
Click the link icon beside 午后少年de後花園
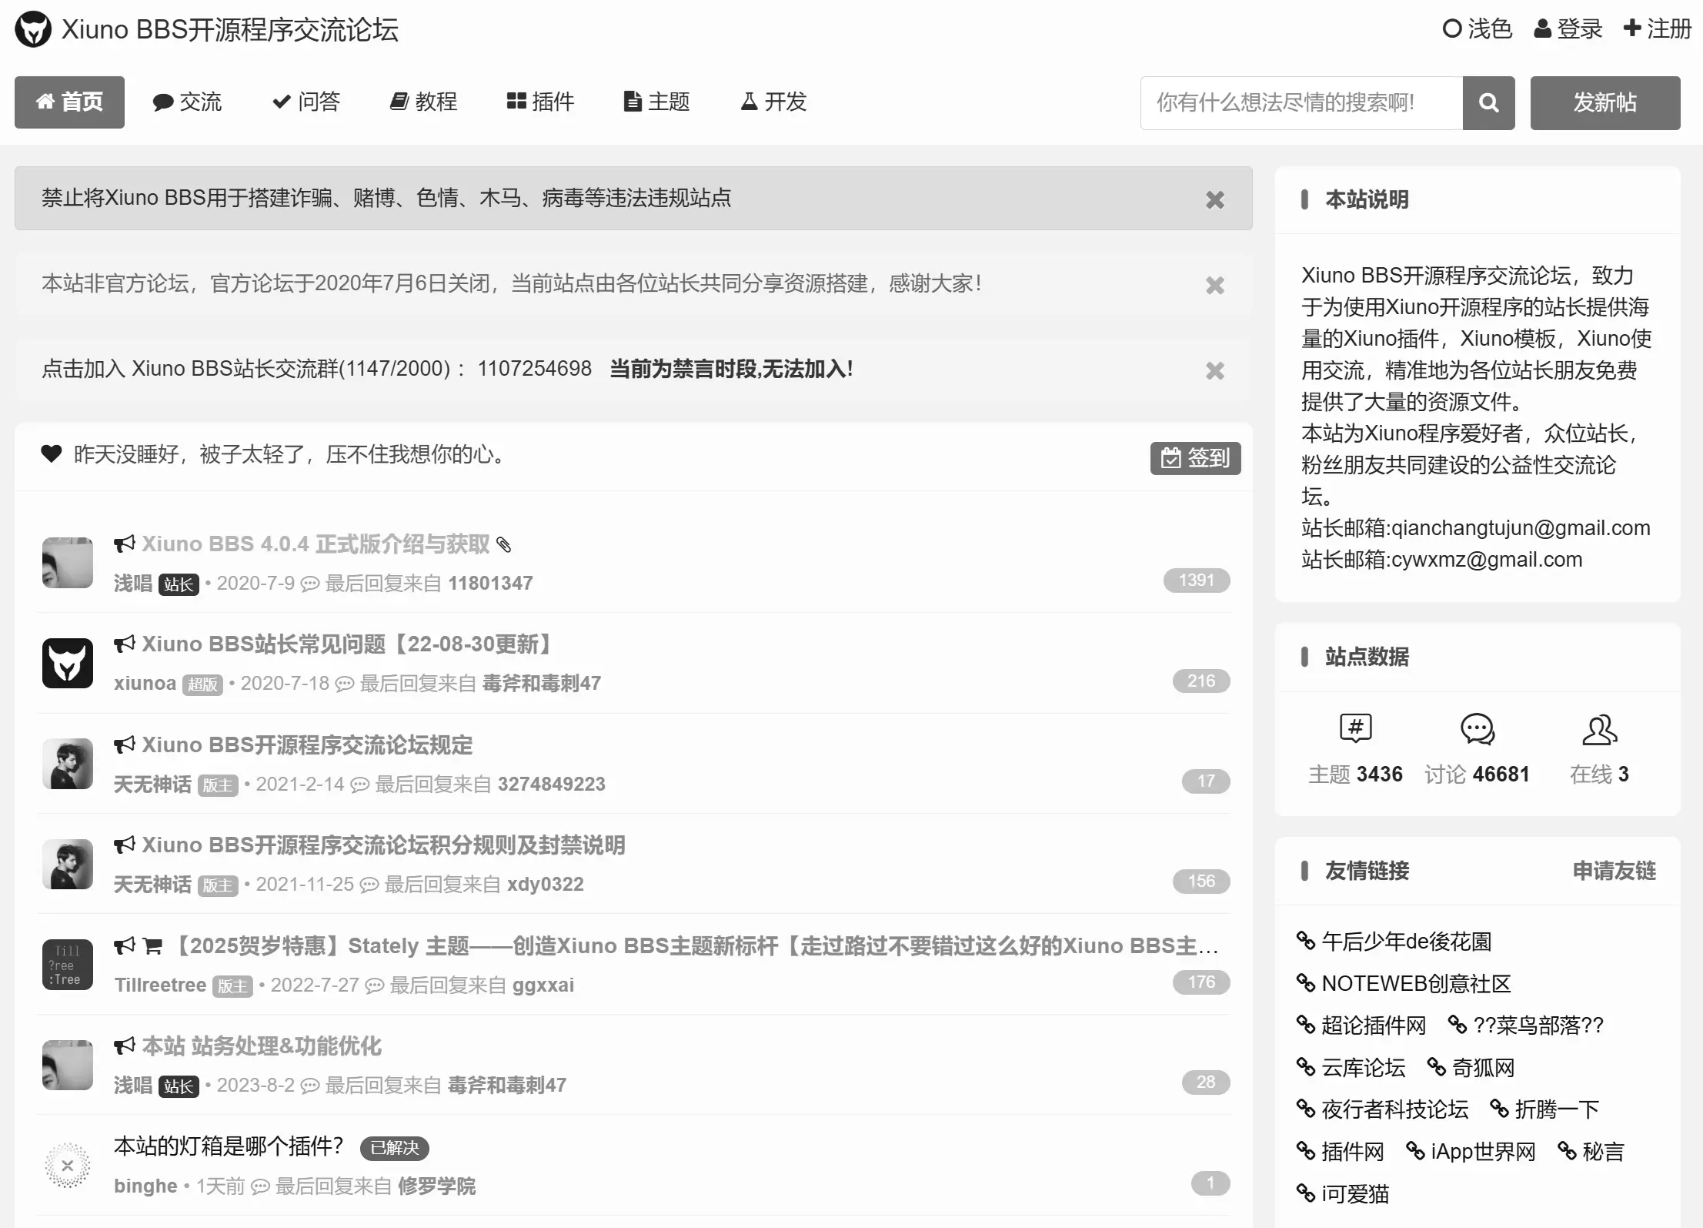(1306, 941)
